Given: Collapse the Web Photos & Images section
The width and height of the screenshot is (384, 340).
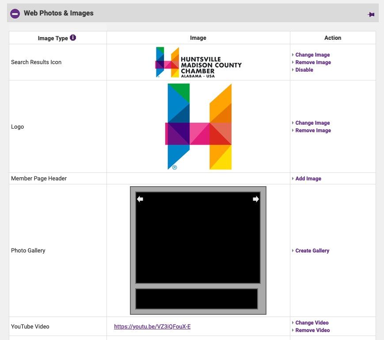Looking at the screenshot, I should [15, 13].
